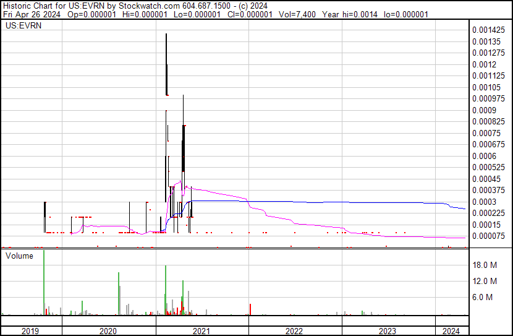The image size is (513, 336).
Task: Select the 0.0003 price axis label
Action: coord(484,202)
